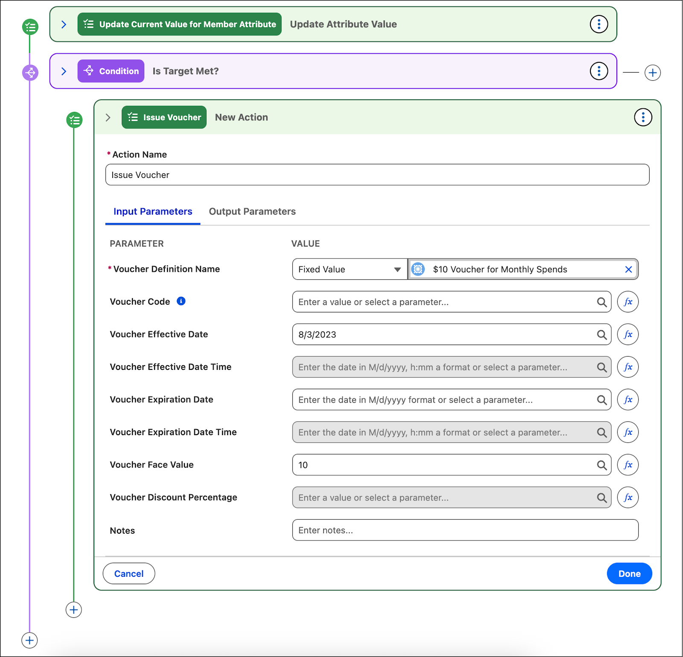The height and width of the screenshot is (657, 683).
Task: Click Done button
Action: point(629,574)
